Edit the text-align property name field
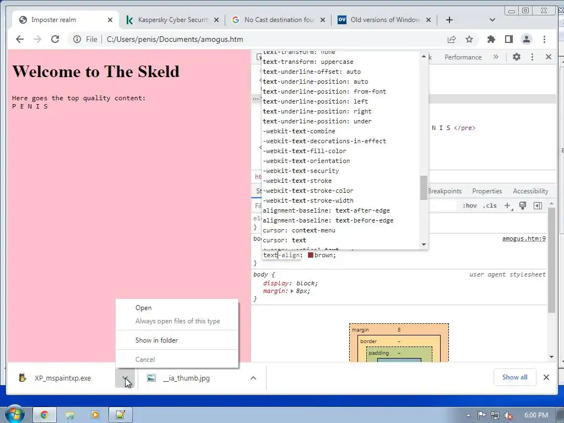The height and width of the screenshot is (423, 564). pos(281,255)
